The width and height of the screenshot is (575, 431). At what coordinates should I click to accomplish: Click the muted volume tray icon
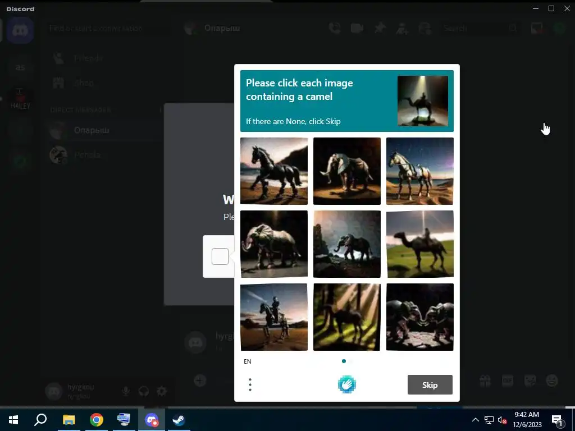coord(503,420)
